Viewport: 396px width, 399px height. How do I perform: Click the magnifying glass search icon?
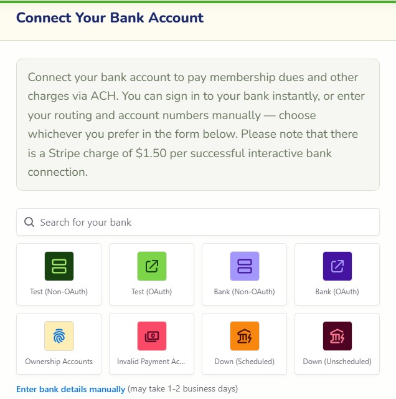point(29,222)
